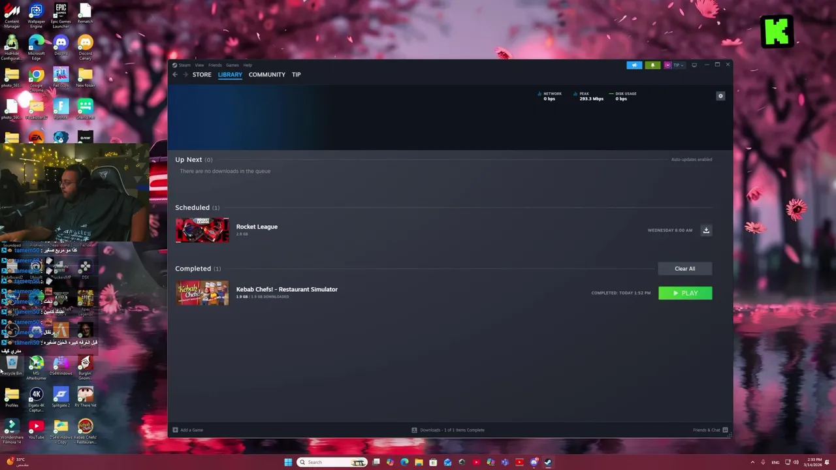Open MSI Afterburner desktop icon
Viewport: 836px width, 470px height.
tap(36, 368)
